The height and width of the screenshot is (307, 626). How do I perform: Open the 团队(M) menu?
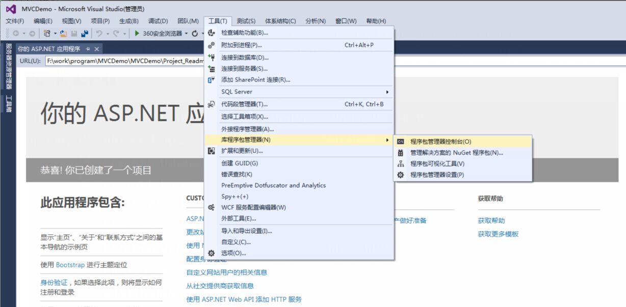pos(188,21)
